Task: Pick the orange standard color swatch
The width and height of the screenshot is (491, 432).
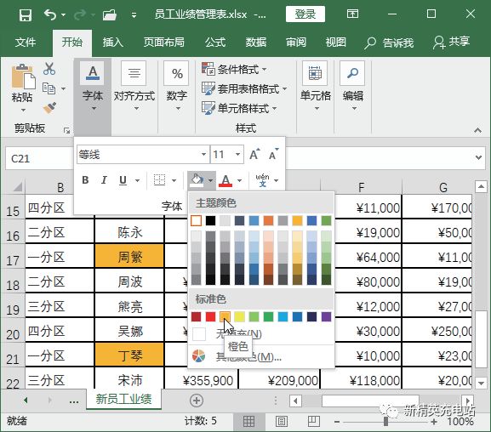Action: (225, 316)
